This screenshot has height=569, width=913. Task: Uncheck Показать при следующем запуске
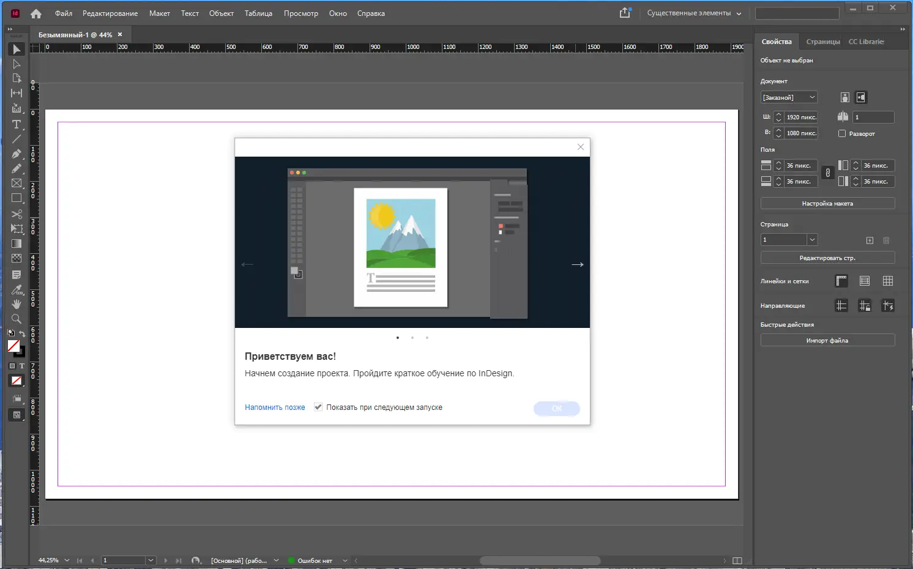[318, 407]
